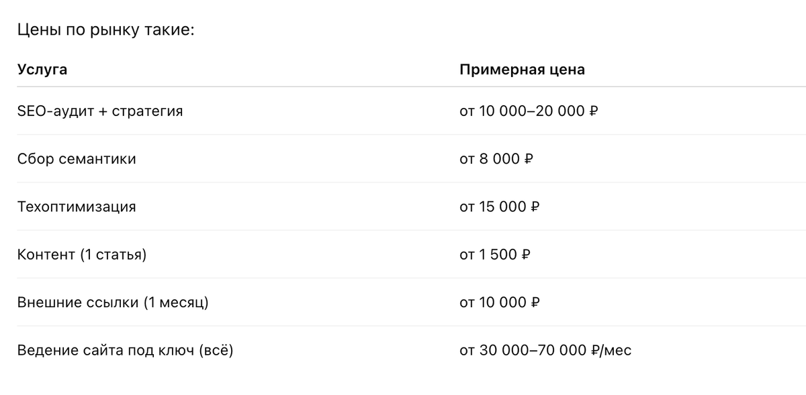Viewport: 806px width, 395px height.
Task: Click the 'Внешние ссылки' service text
Action: tap(79, 302)
